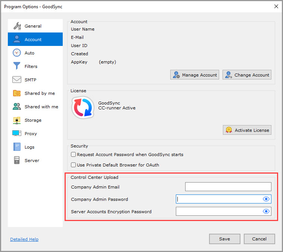This screenshot has height=252, width=283.
Task: Open the Filters funnel icon
Action: pos(17,66)
